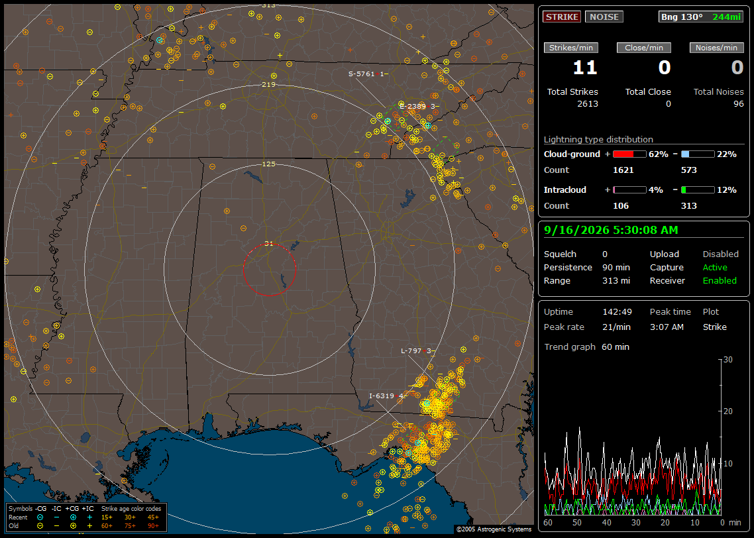This screenshot has height=538, width=754.
Task: Click the Noises/min label box
Action: point(716,48)
